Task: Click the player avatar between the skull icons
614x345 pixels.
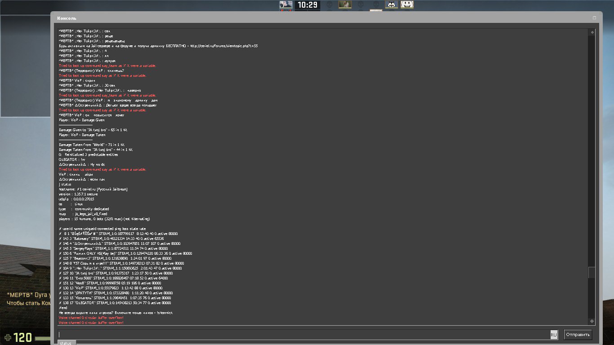Action: [345, 5]
